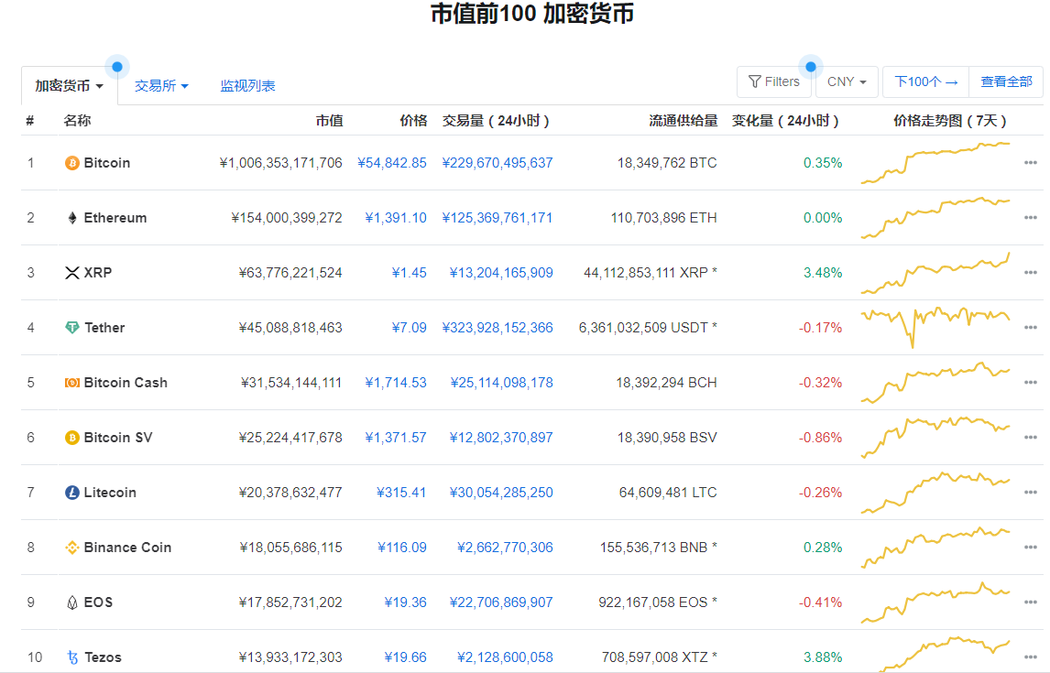Viewport: 1050px width, 673px height.
Task: Sort by 流通供给量 column header
Action: coord(683,121)
